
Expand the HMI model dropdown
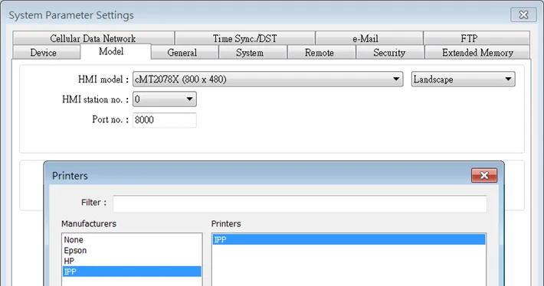tap(268, 80)
